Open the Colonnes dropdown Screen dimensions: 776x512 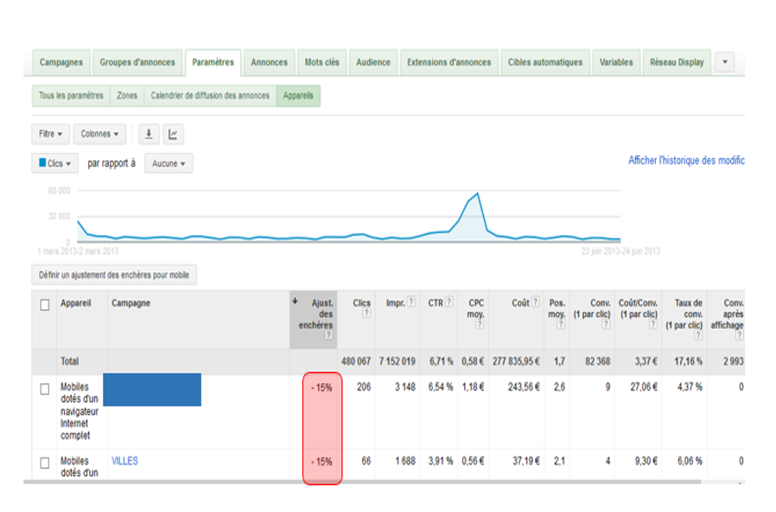[x=99, y=134]
